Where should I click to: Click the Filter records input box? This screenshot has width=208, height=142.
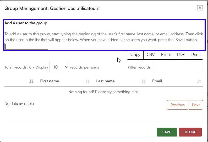178,67
